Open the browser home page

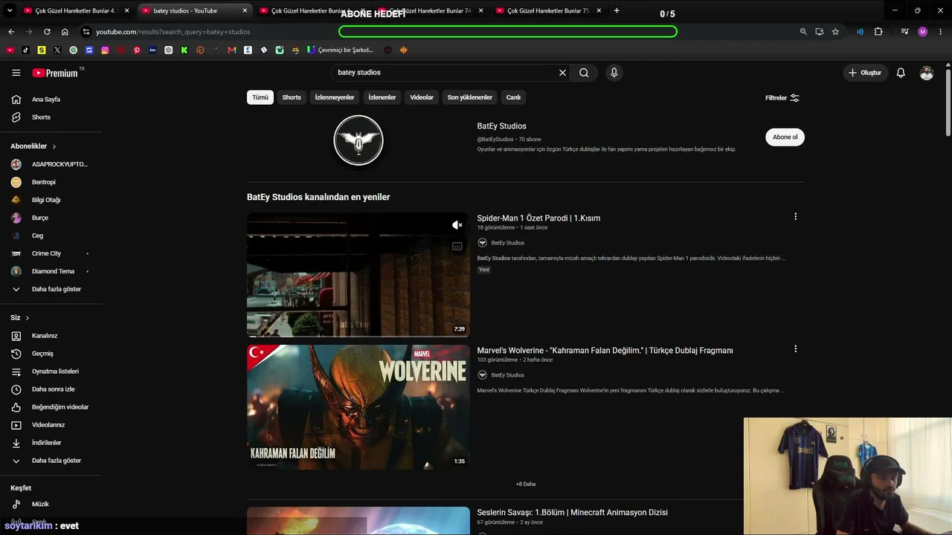(x=65, y=32)
